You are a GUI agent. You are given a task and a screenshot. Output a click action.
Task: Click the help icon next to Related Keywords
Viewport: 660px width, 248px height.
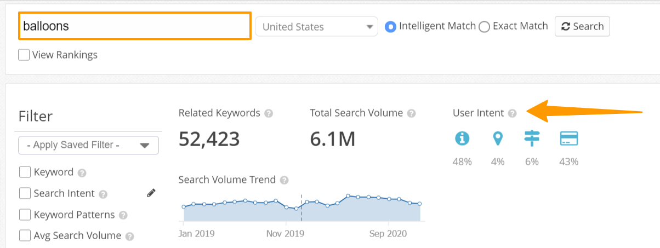click(269, 113)
